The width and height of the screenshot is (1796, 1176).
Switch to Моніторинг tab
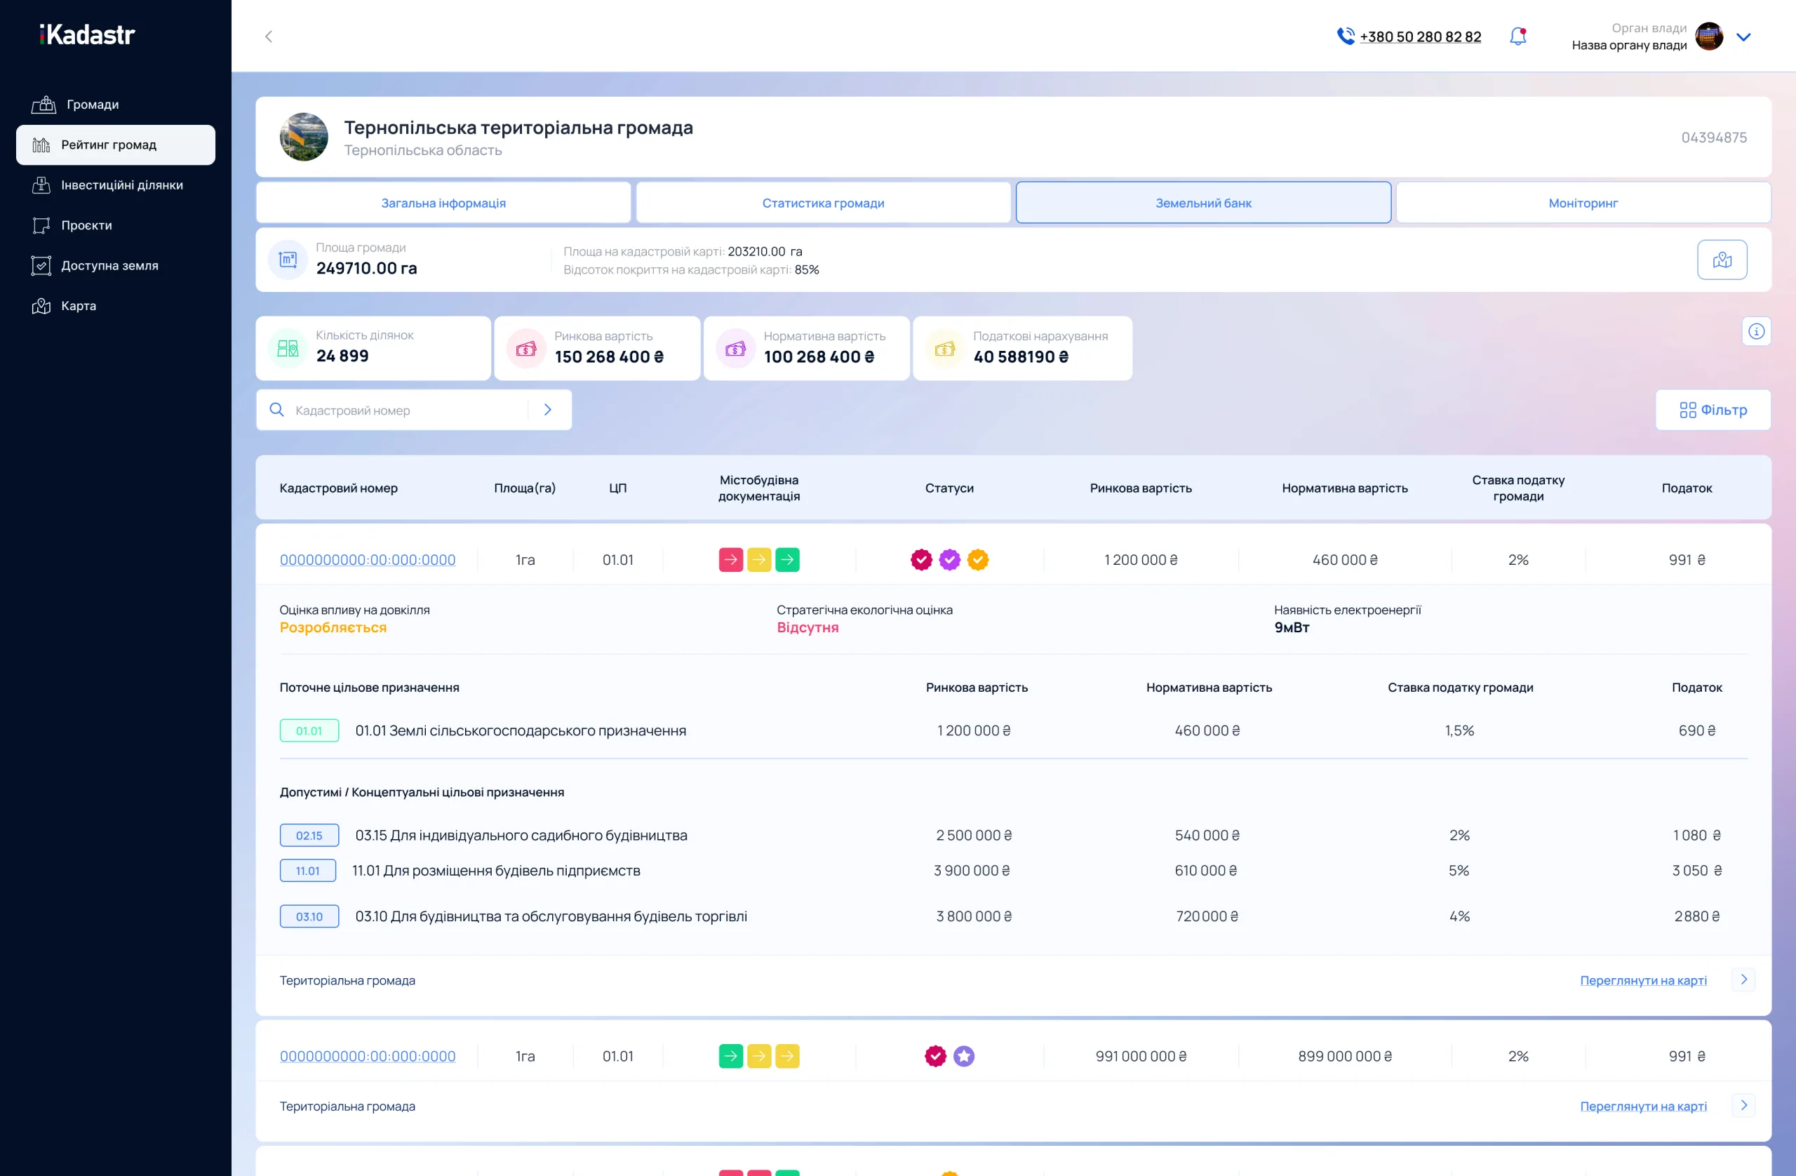(x=1583, y=203)
